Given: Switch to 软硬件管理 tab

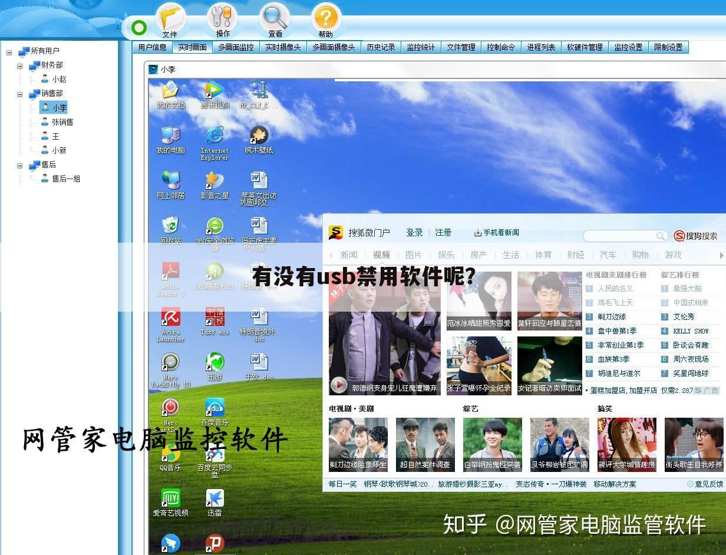Looking at the screenshot, I should (585, 47).
